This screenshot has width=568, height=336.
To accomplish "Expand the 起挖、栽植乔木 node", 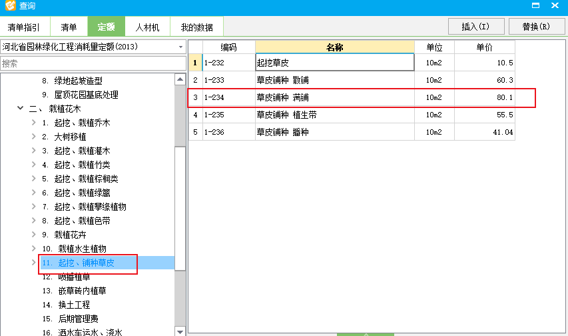I will pyautogui.click(x=34, y=122).
